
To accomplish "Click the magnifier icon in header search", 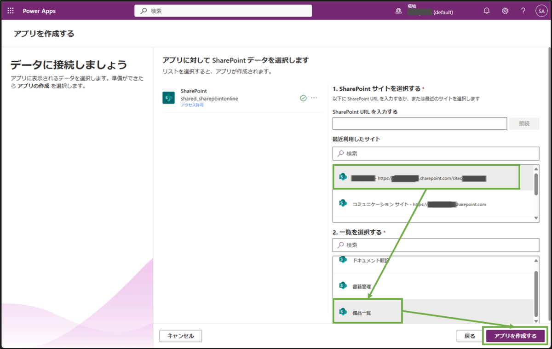I will (x=144, y=11).
